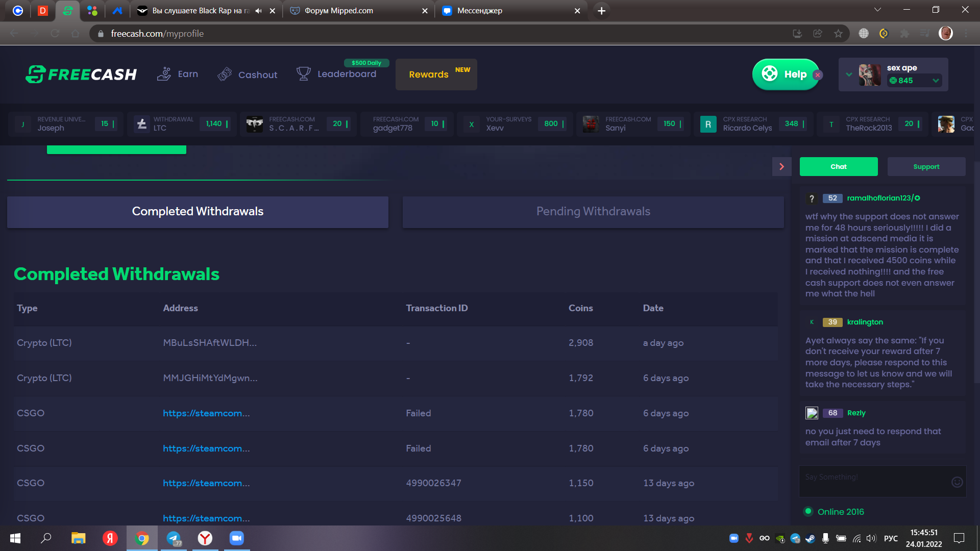Open the yellow circular extension icon
Screen dimensions: 980x551
click(884, 34)
